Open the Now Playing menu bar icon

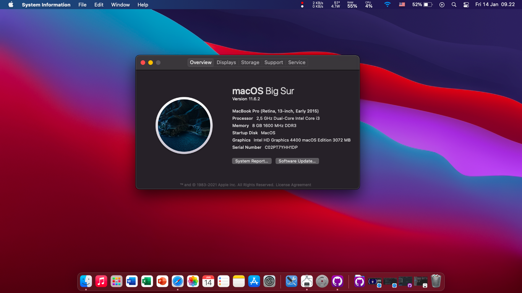442,5
